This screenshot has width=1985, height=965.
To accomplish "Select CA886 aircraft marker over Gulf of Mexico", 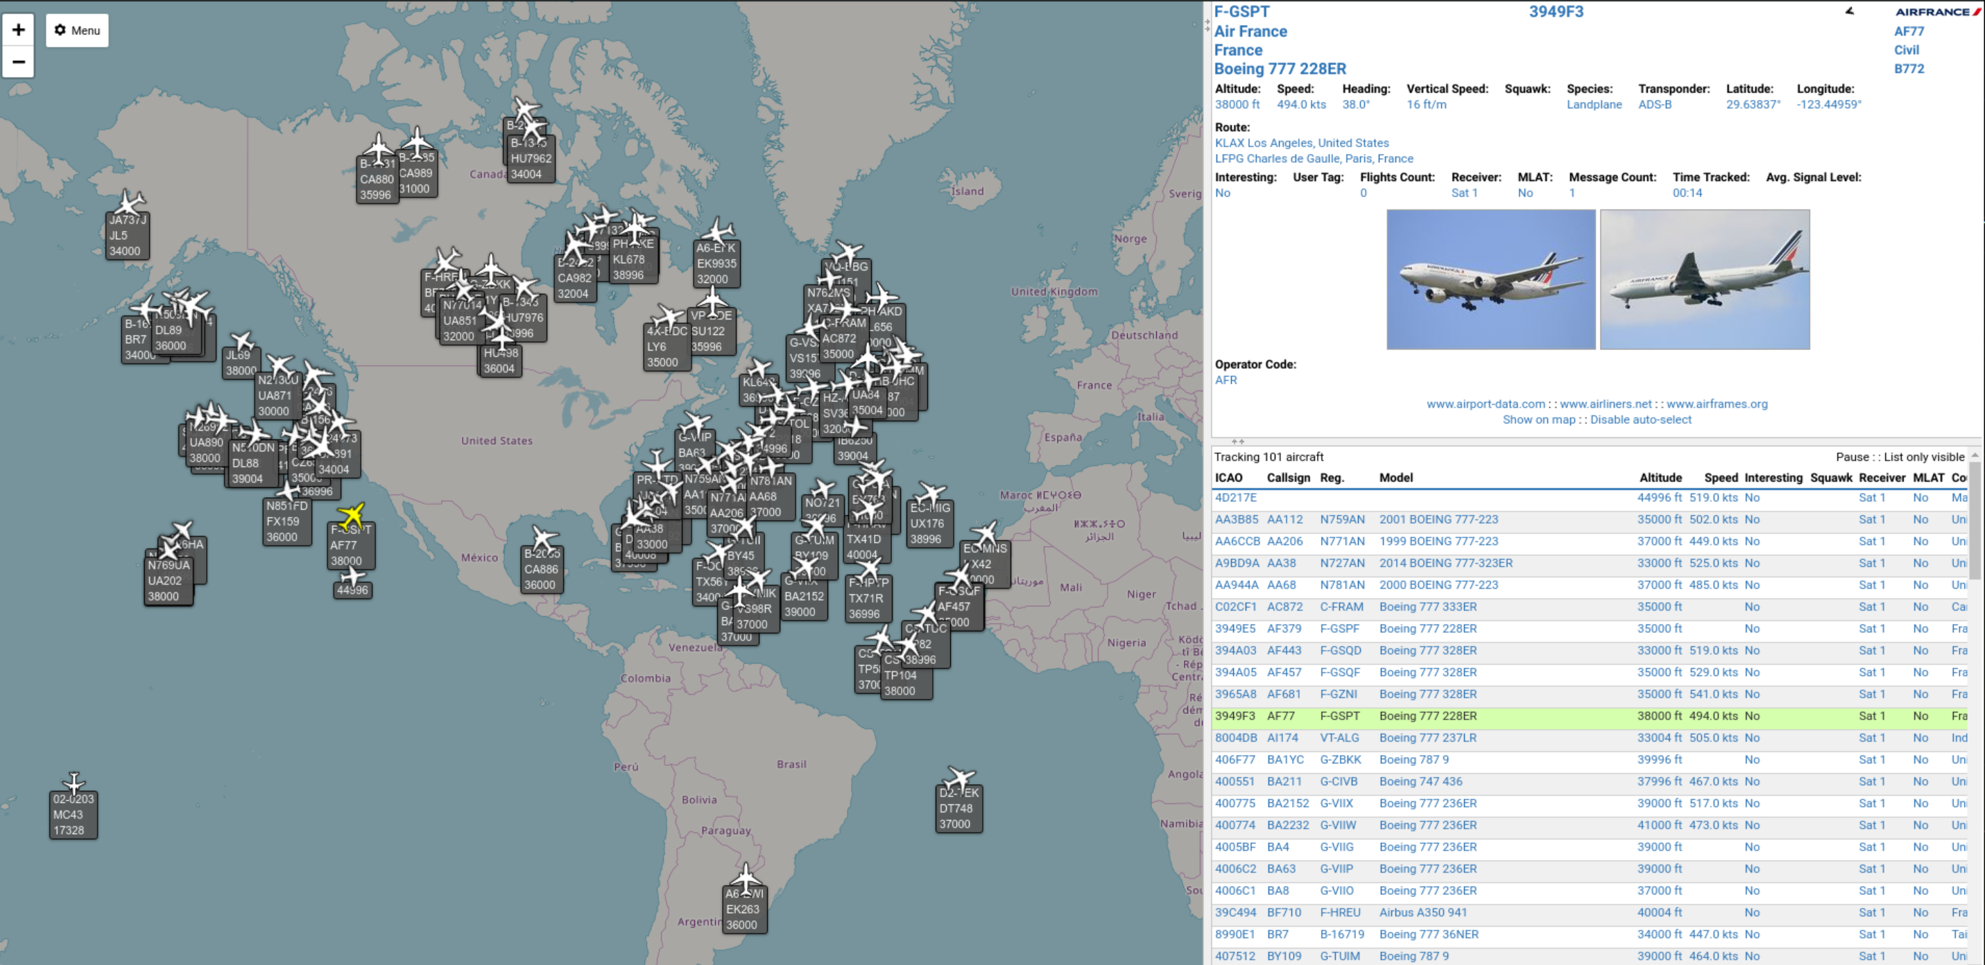I will coord(544,539).
